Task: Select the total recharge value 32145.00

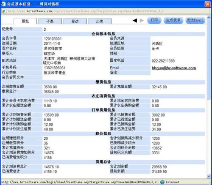Action: coord(159,87)
